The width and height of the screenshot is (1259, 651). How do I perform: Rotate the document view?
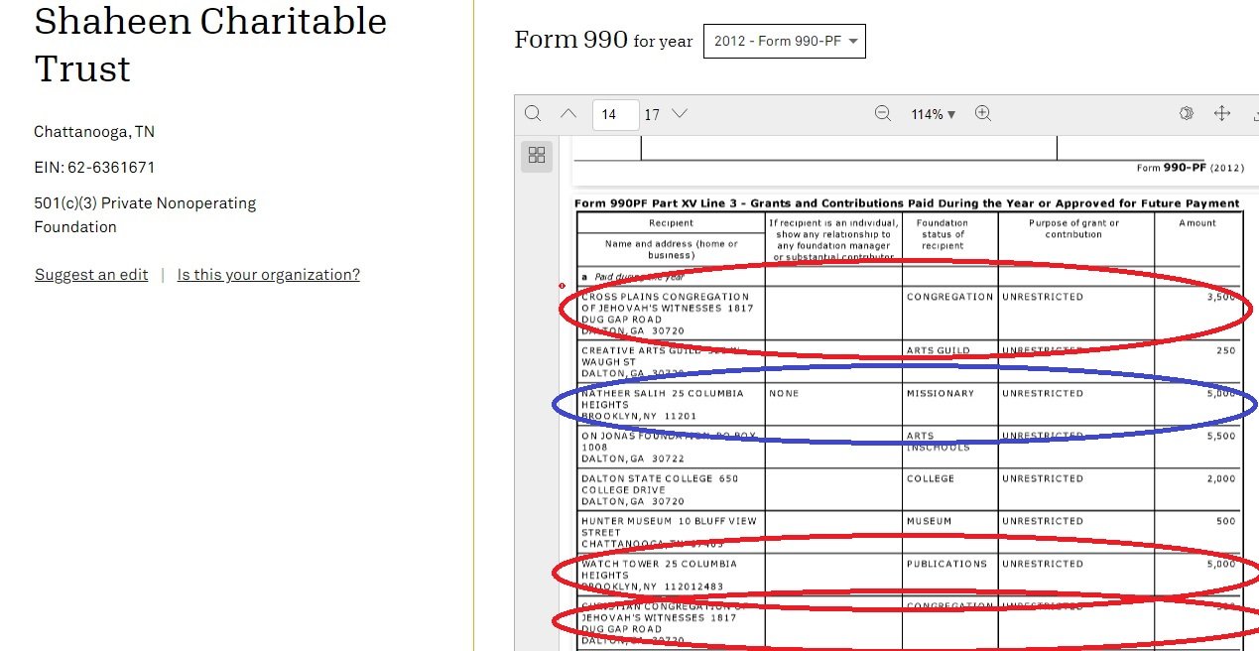[x=1186, y=114]
